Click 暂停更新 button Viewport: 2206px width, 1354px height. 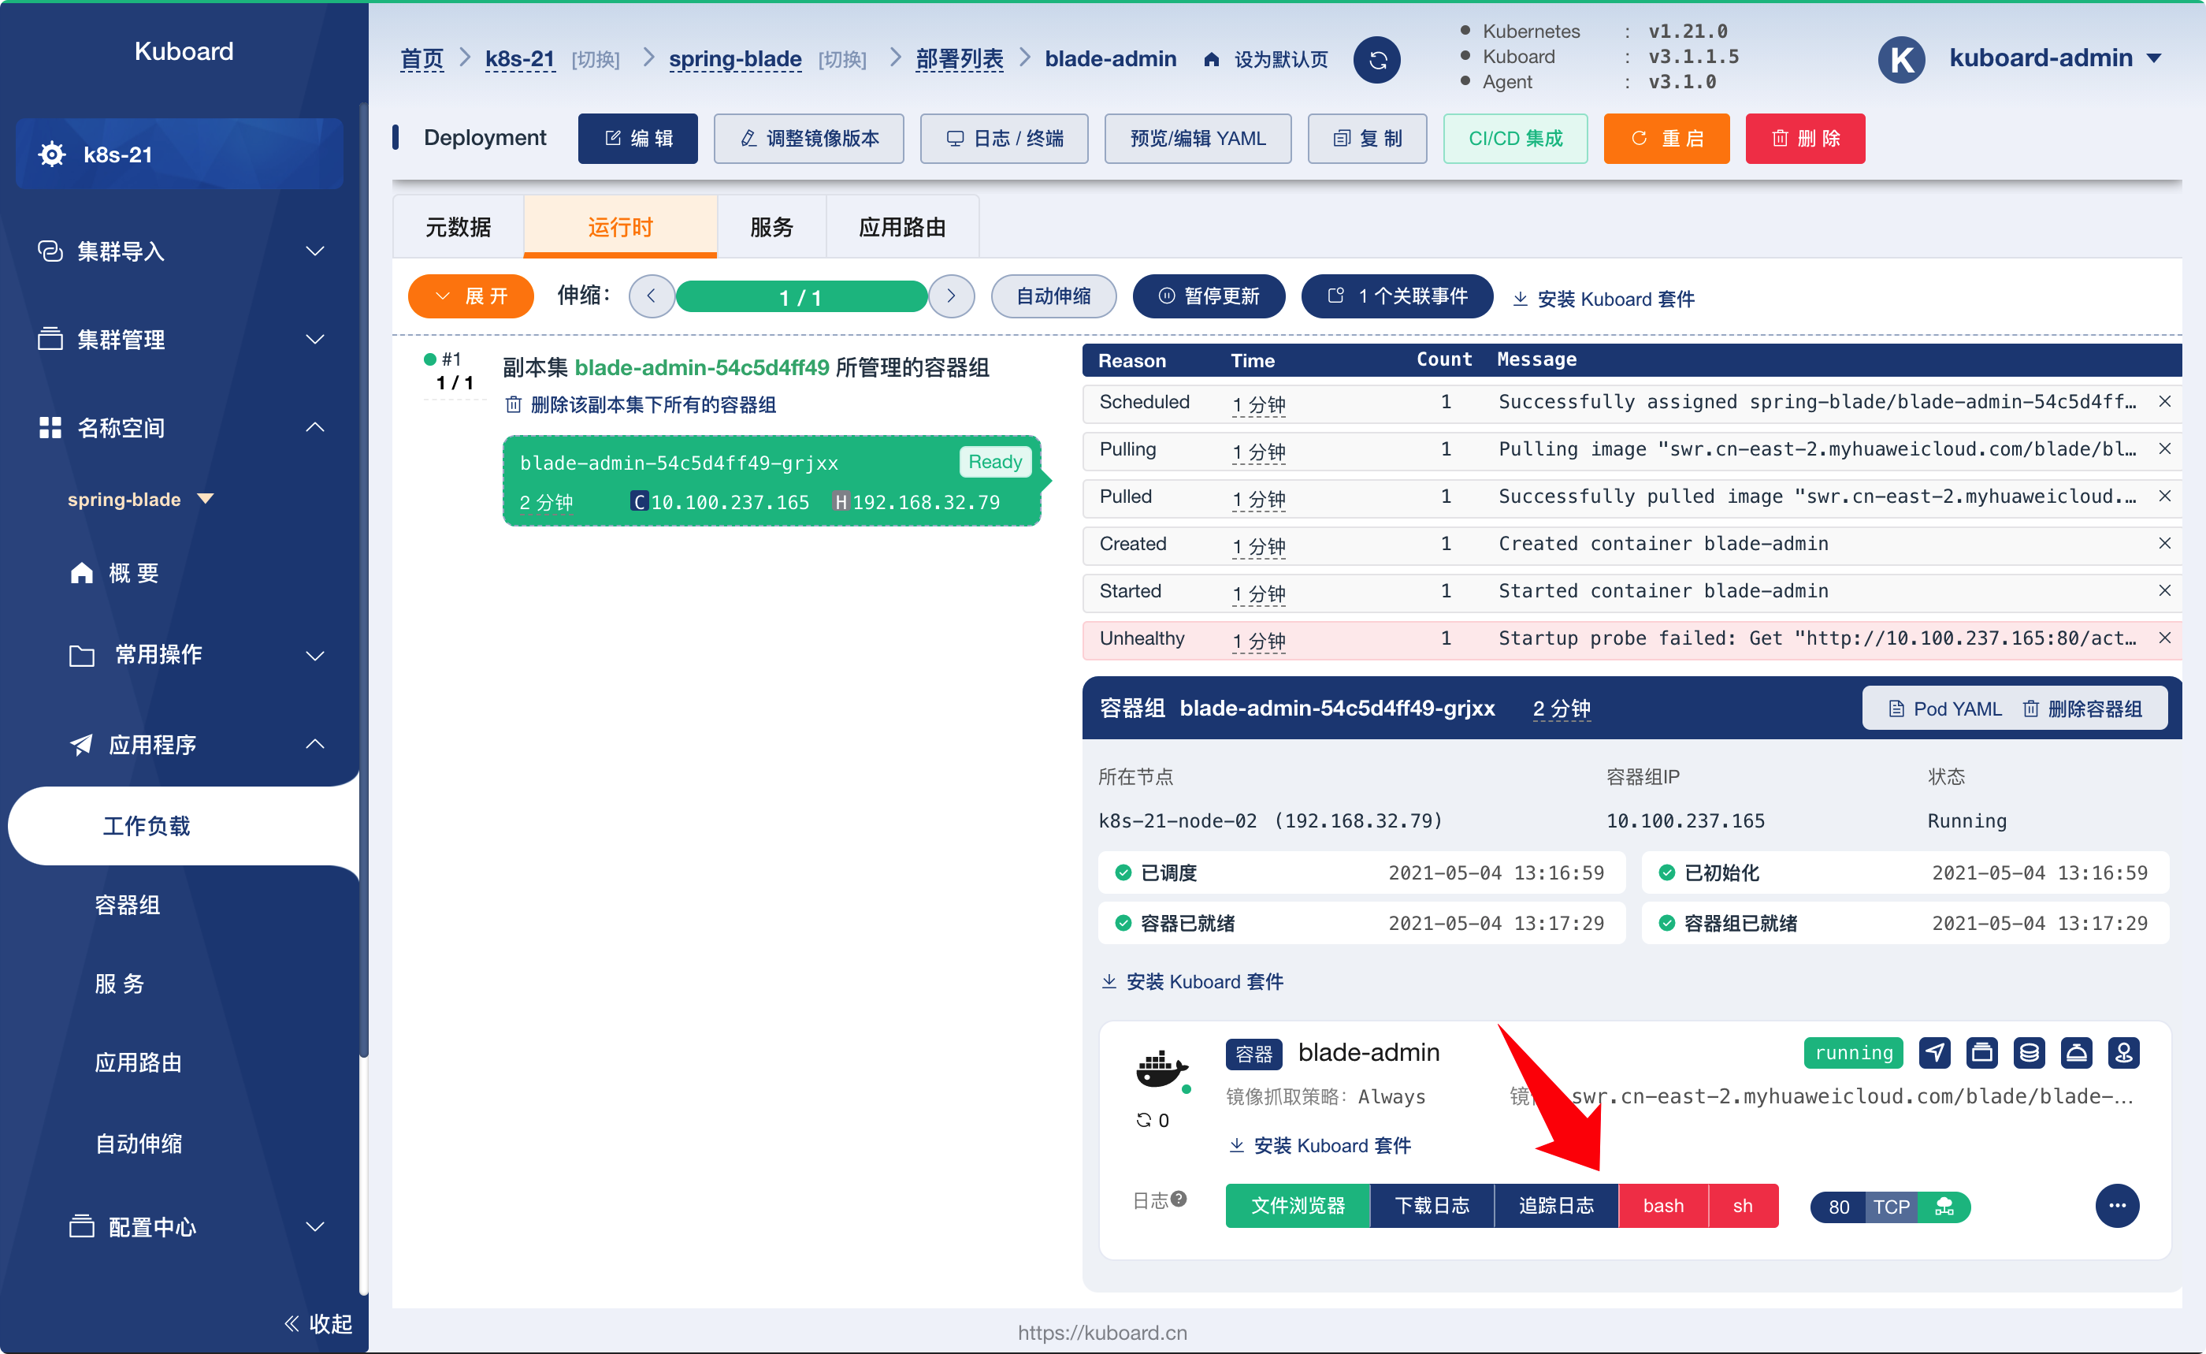(x=1209, y=296)
